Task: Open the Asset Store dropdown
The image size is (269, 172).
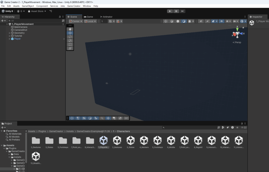Action: click(x=37, y=11)
